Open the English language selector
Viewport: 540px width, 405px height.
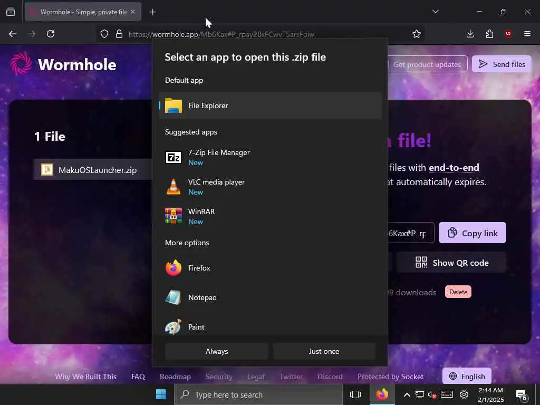pos(467,377)
